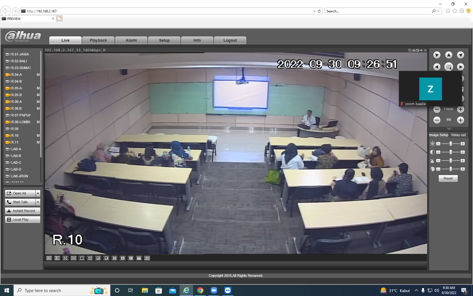Open the Playback tab
473x296 pixels.
[98, 40]
